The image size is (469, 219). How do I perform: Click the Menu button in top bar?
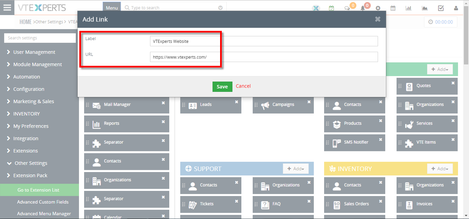[112, 8]
